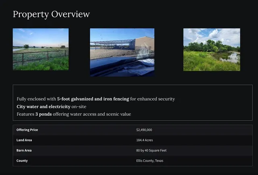Image resolution: width=258 pixels, height=175 pixels.
Task: Click the "for enhanced security" text
Action: tap(153, 99)
